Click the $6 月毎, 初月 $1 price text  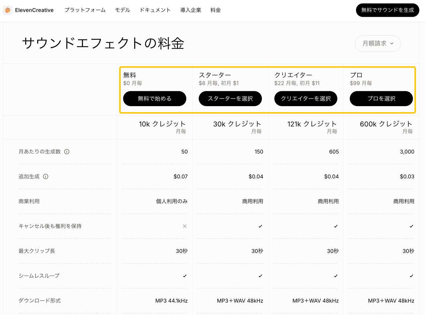pos(219,83)
